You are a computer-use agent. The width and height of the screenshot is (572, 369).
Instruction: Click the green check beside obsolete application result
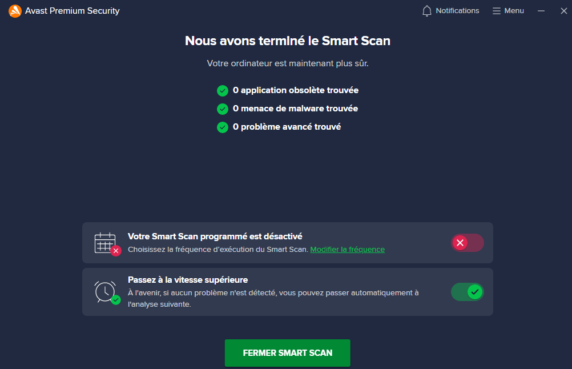(223, 91)
